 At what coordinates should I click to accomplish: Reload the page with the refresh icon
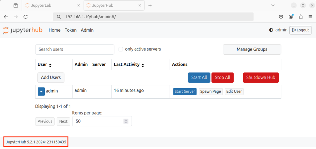point(26,17)
